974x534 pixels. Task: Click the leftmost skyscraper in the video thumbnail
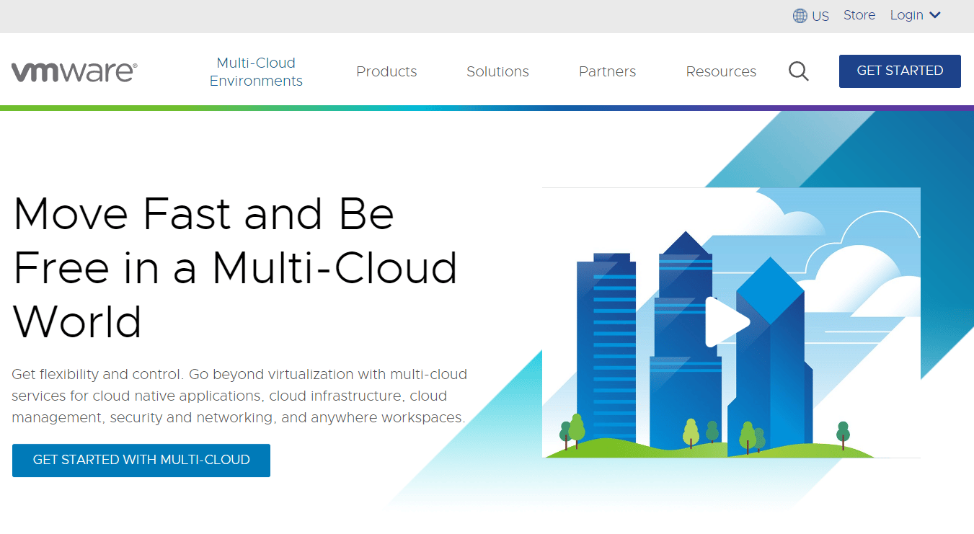coord(606,346)
